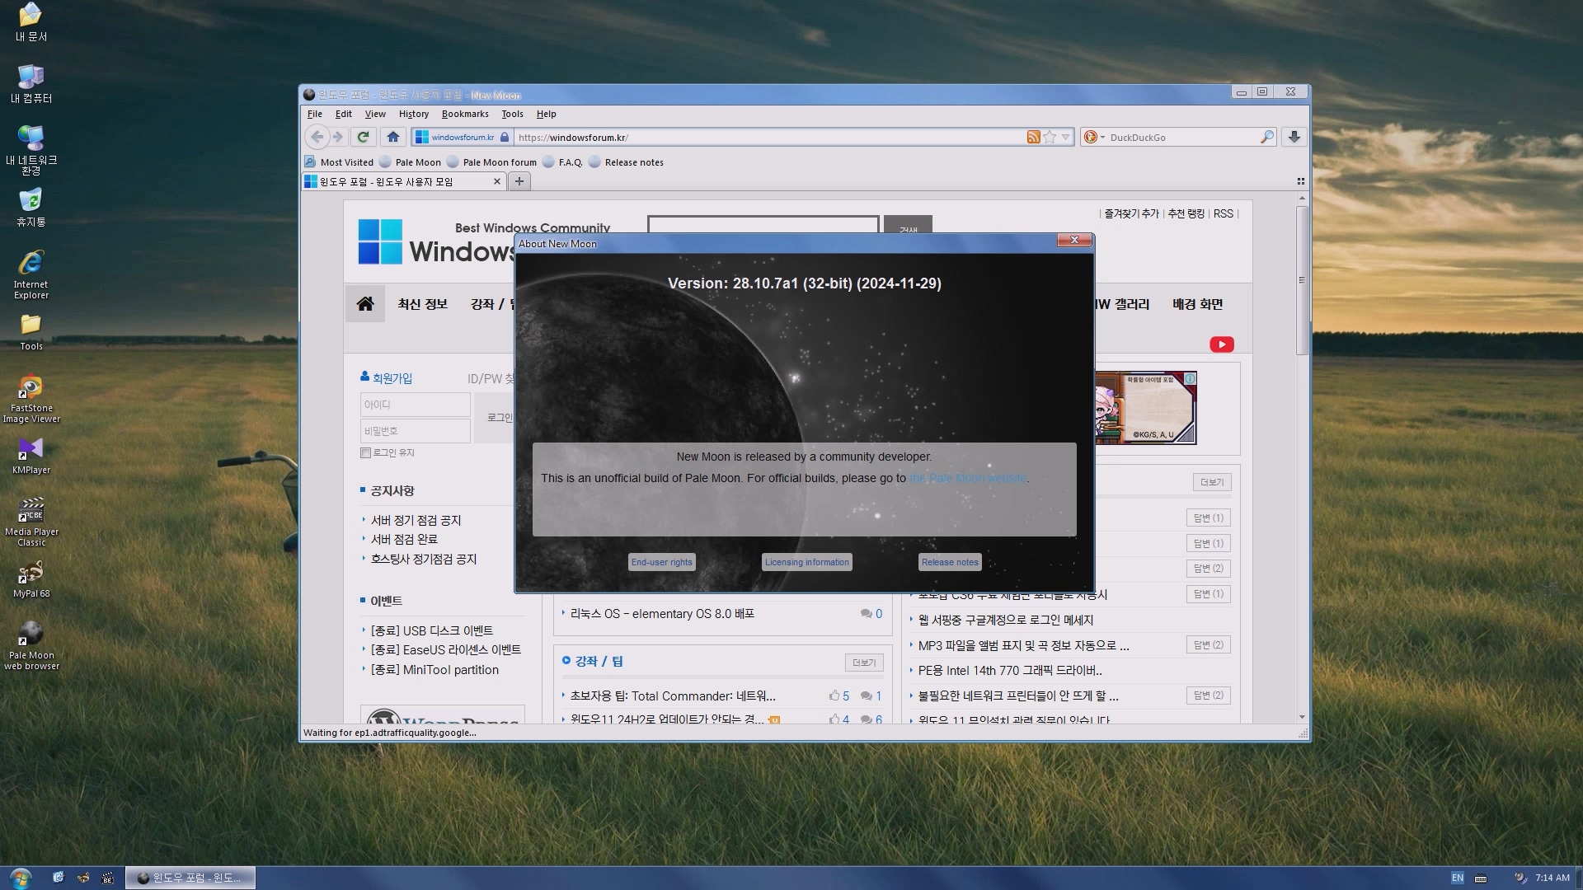The width and height of the screenshot is (1583, 890).
Task: Open DuckDuckGo search engine dropdown
Action: tap(1094, 137)
